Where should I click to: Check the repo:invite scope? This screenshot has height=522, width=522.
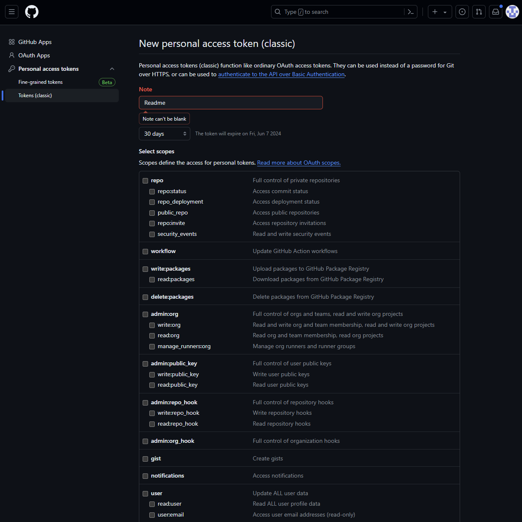pyautogui.click(x=152, y=223)
